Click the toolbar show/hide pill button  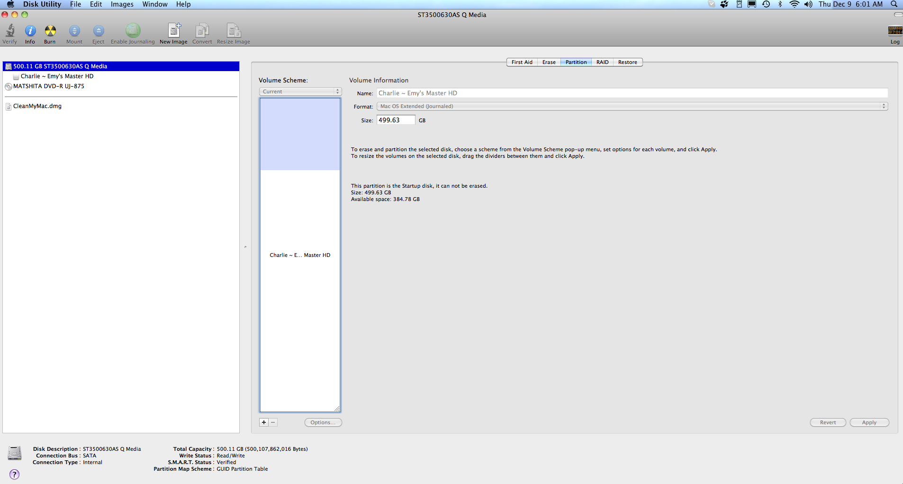pos(898,15)
